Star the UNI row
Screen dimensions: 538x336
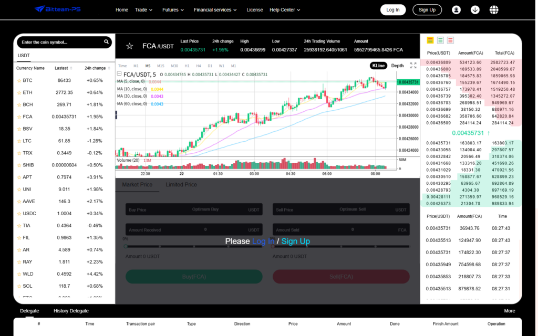point(19,189)
